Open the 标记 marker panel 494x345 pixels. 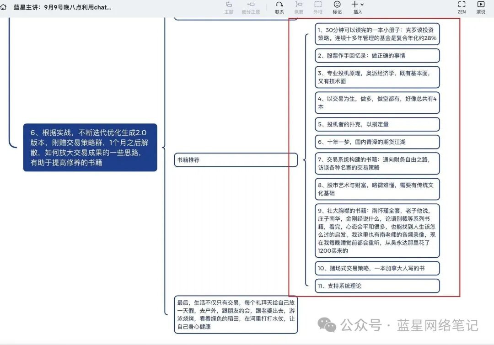(x=337, y=8)
